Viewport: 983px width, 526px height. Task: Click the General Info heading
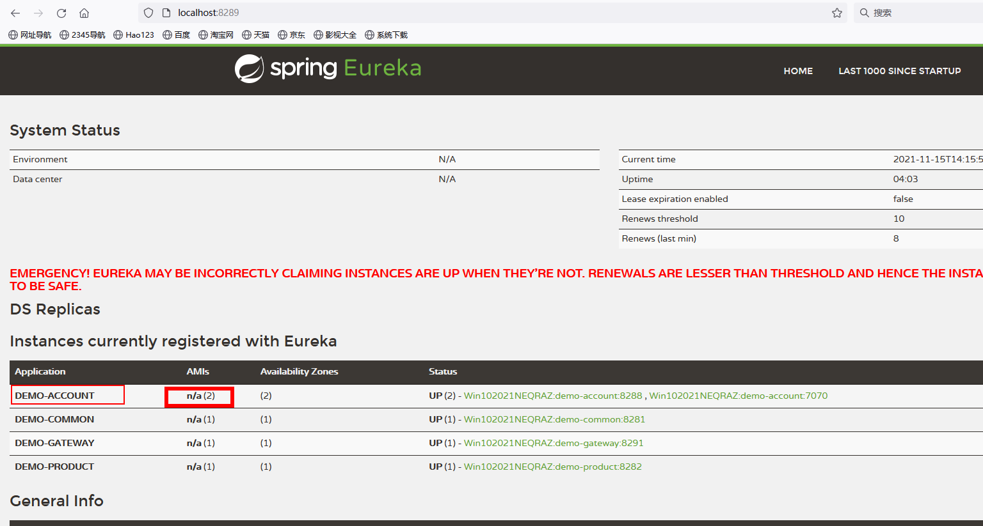pyautogui.click(x=56, y=501)
